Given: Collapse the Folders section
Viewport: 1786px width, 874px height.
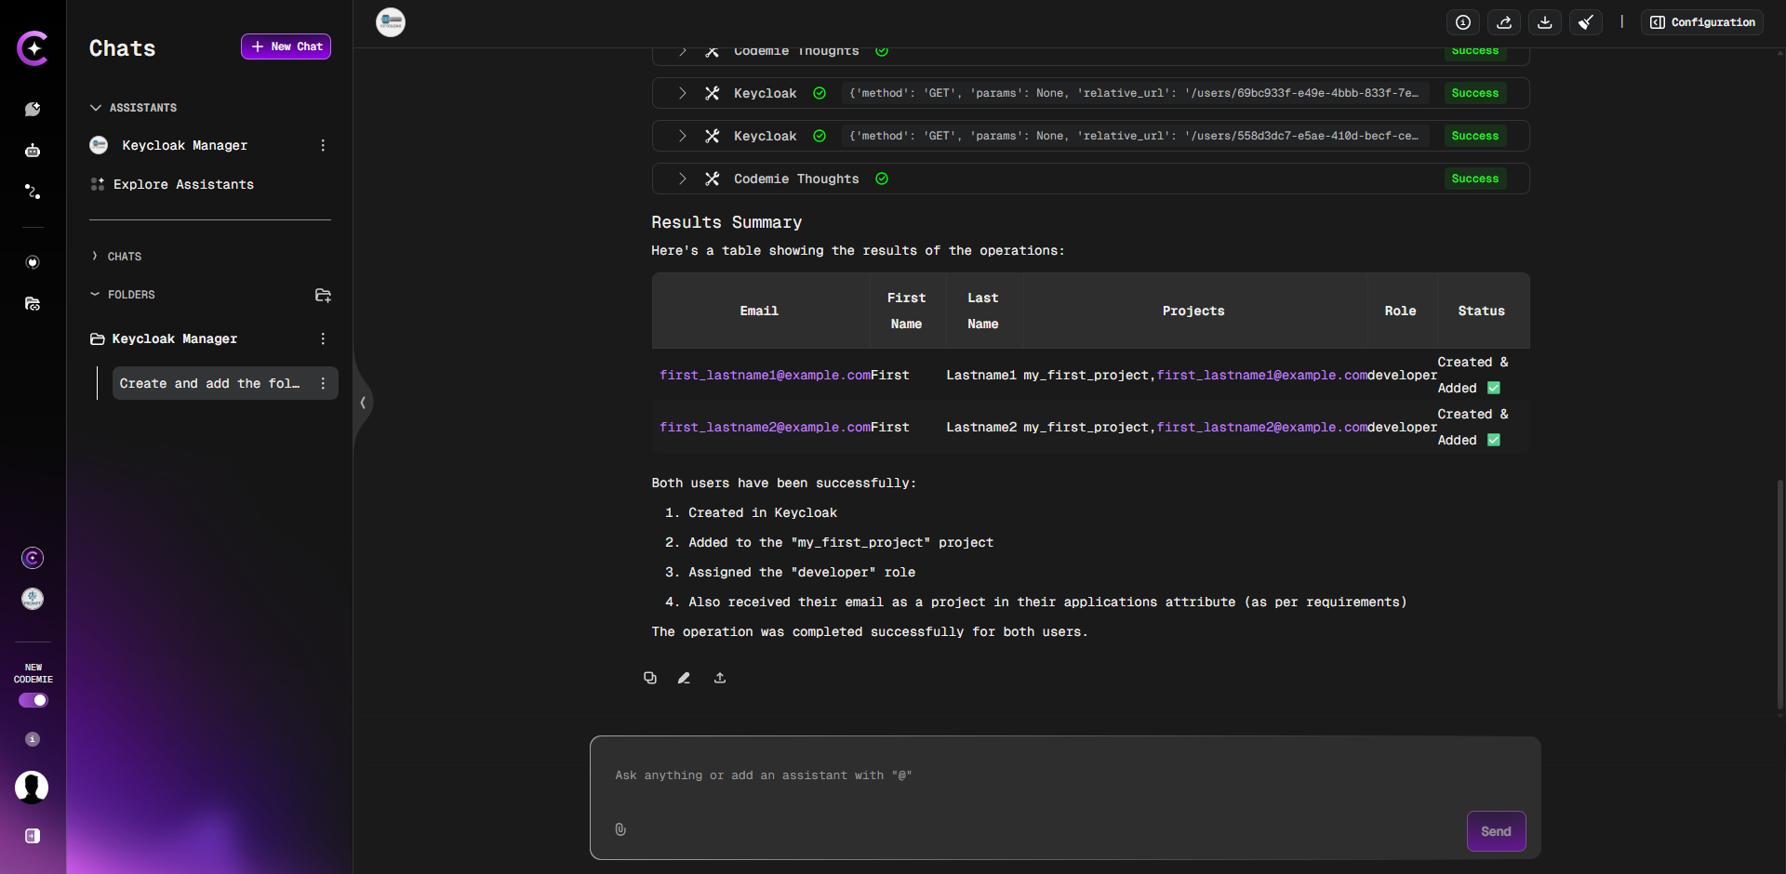Looking at the screenshot, I should tap(95, 295).
